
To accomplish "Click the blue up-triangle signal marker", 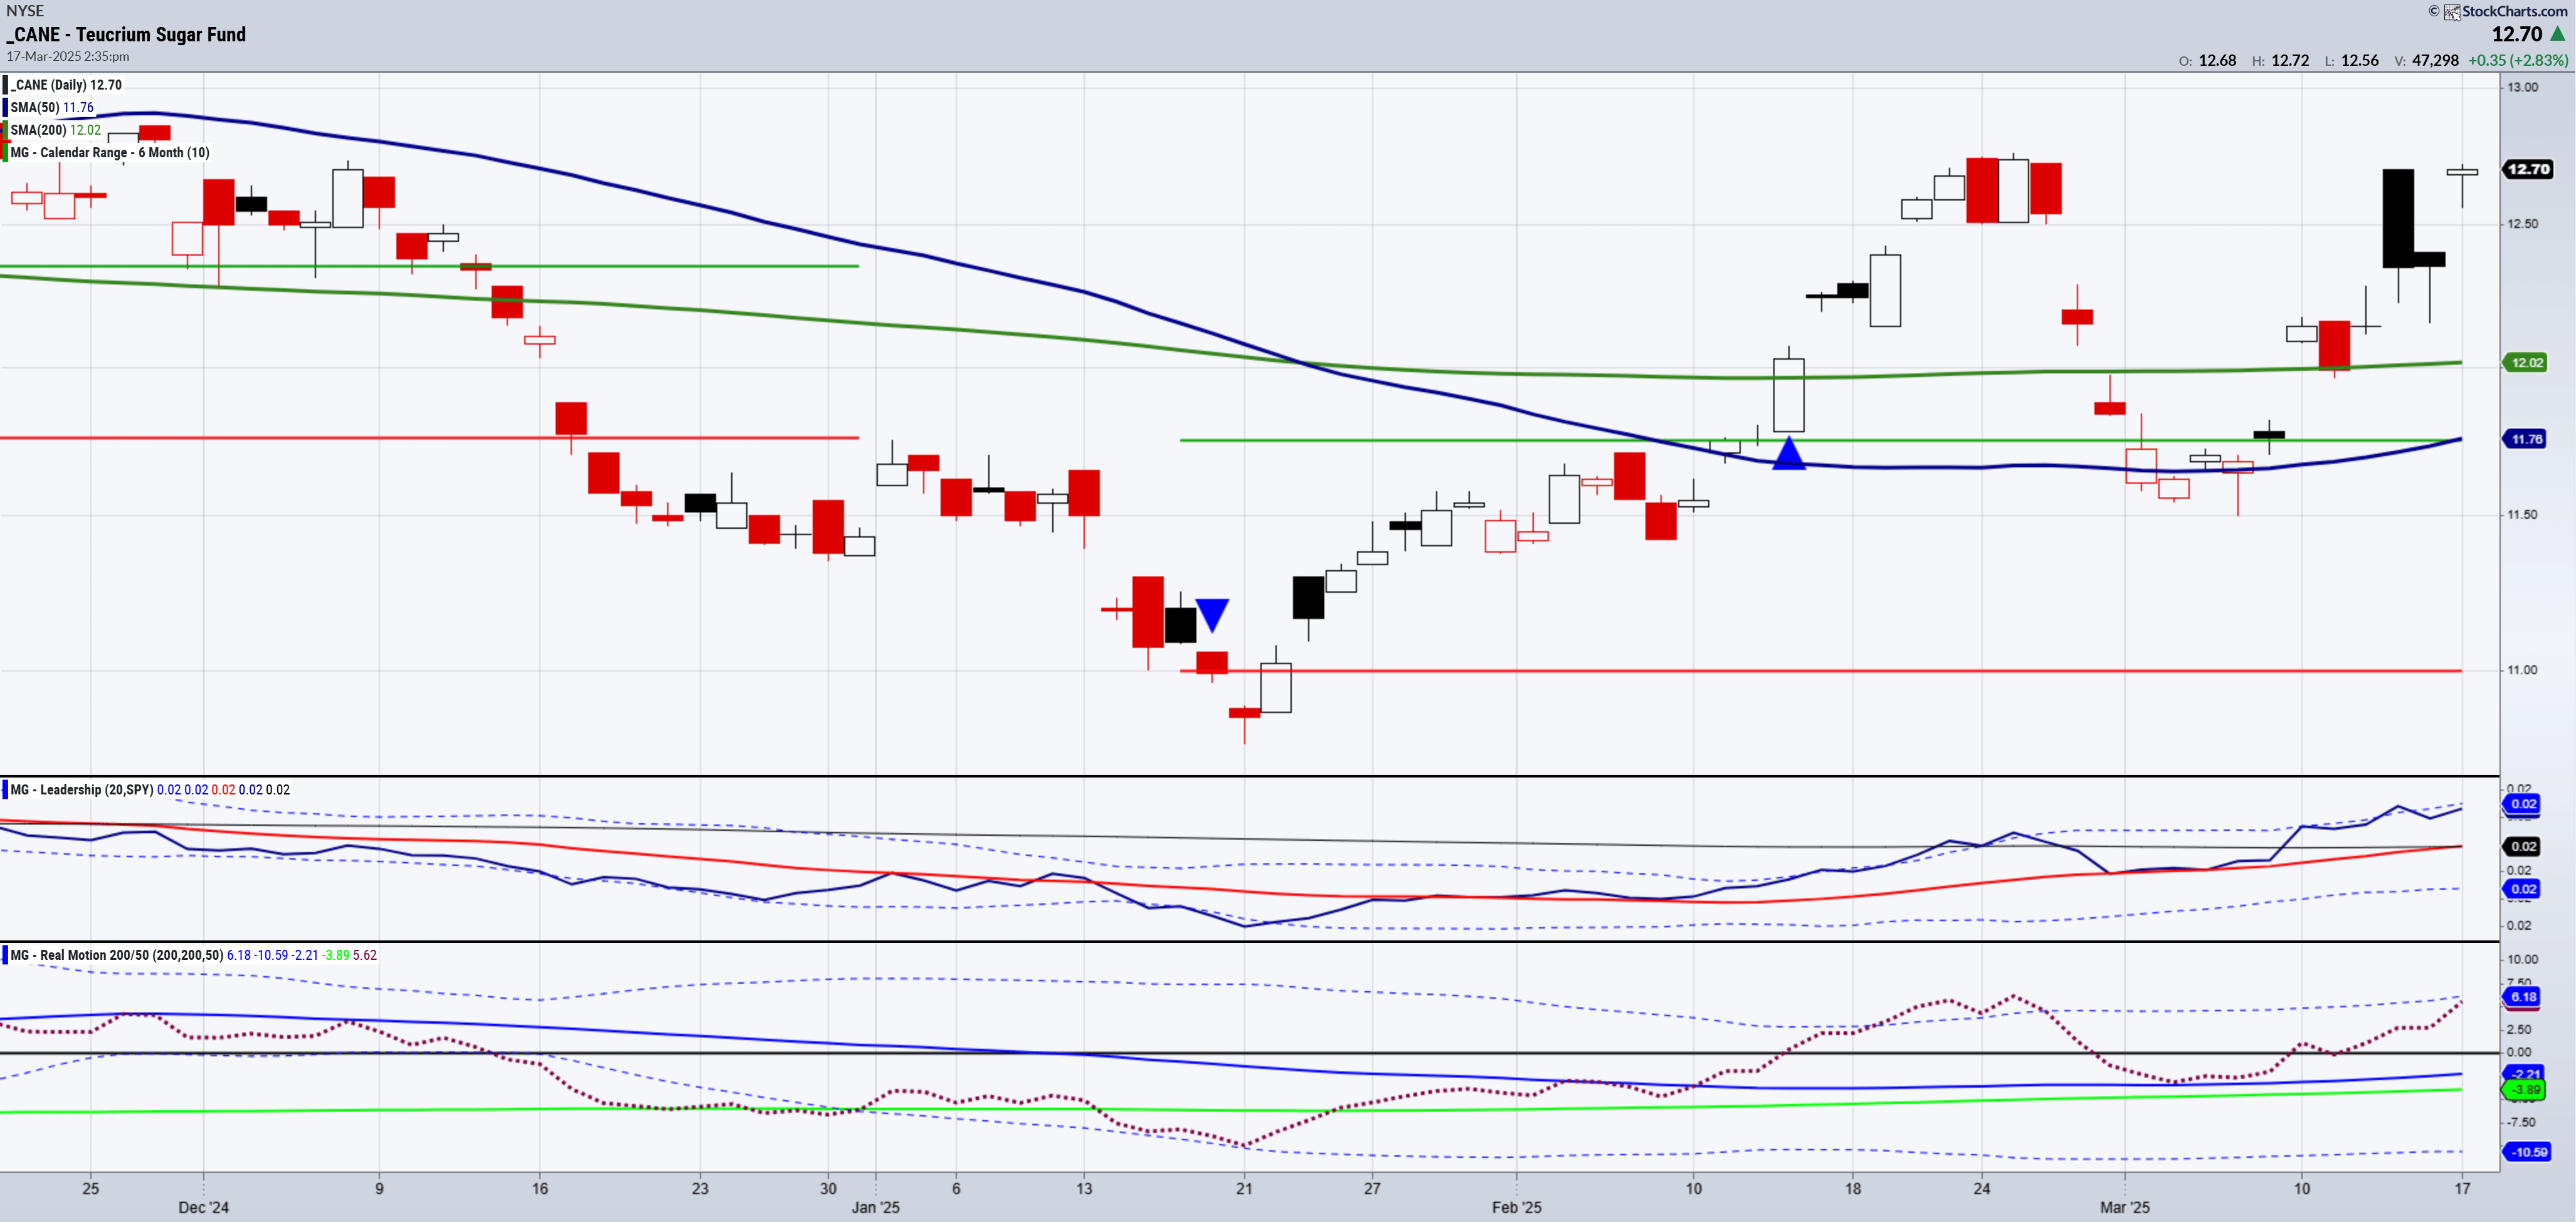I will coord(1789,452).
